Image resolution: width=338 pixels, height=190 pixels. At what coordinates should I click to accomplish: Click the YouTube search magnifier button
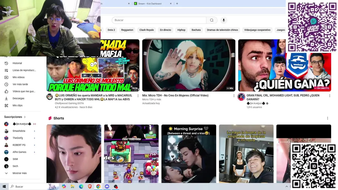212,20
